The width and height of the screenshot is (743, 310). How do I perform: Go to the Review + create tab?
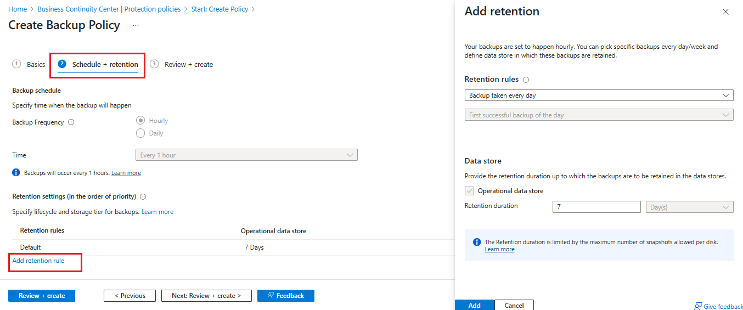188,65
